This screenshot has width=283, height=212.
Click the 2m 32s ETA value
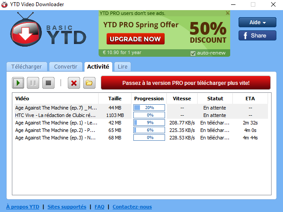(250, 123)
